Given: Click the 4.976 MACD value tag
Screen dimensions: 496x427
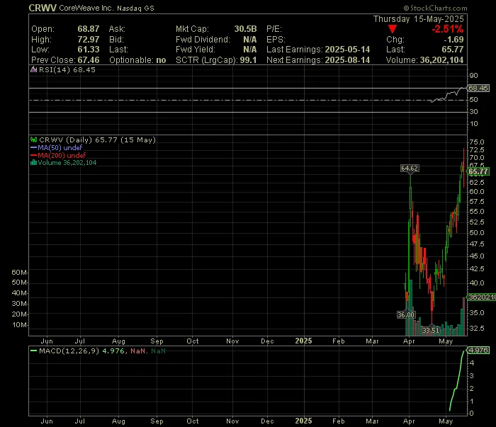Looking at the screenshot, I should 478,351.
